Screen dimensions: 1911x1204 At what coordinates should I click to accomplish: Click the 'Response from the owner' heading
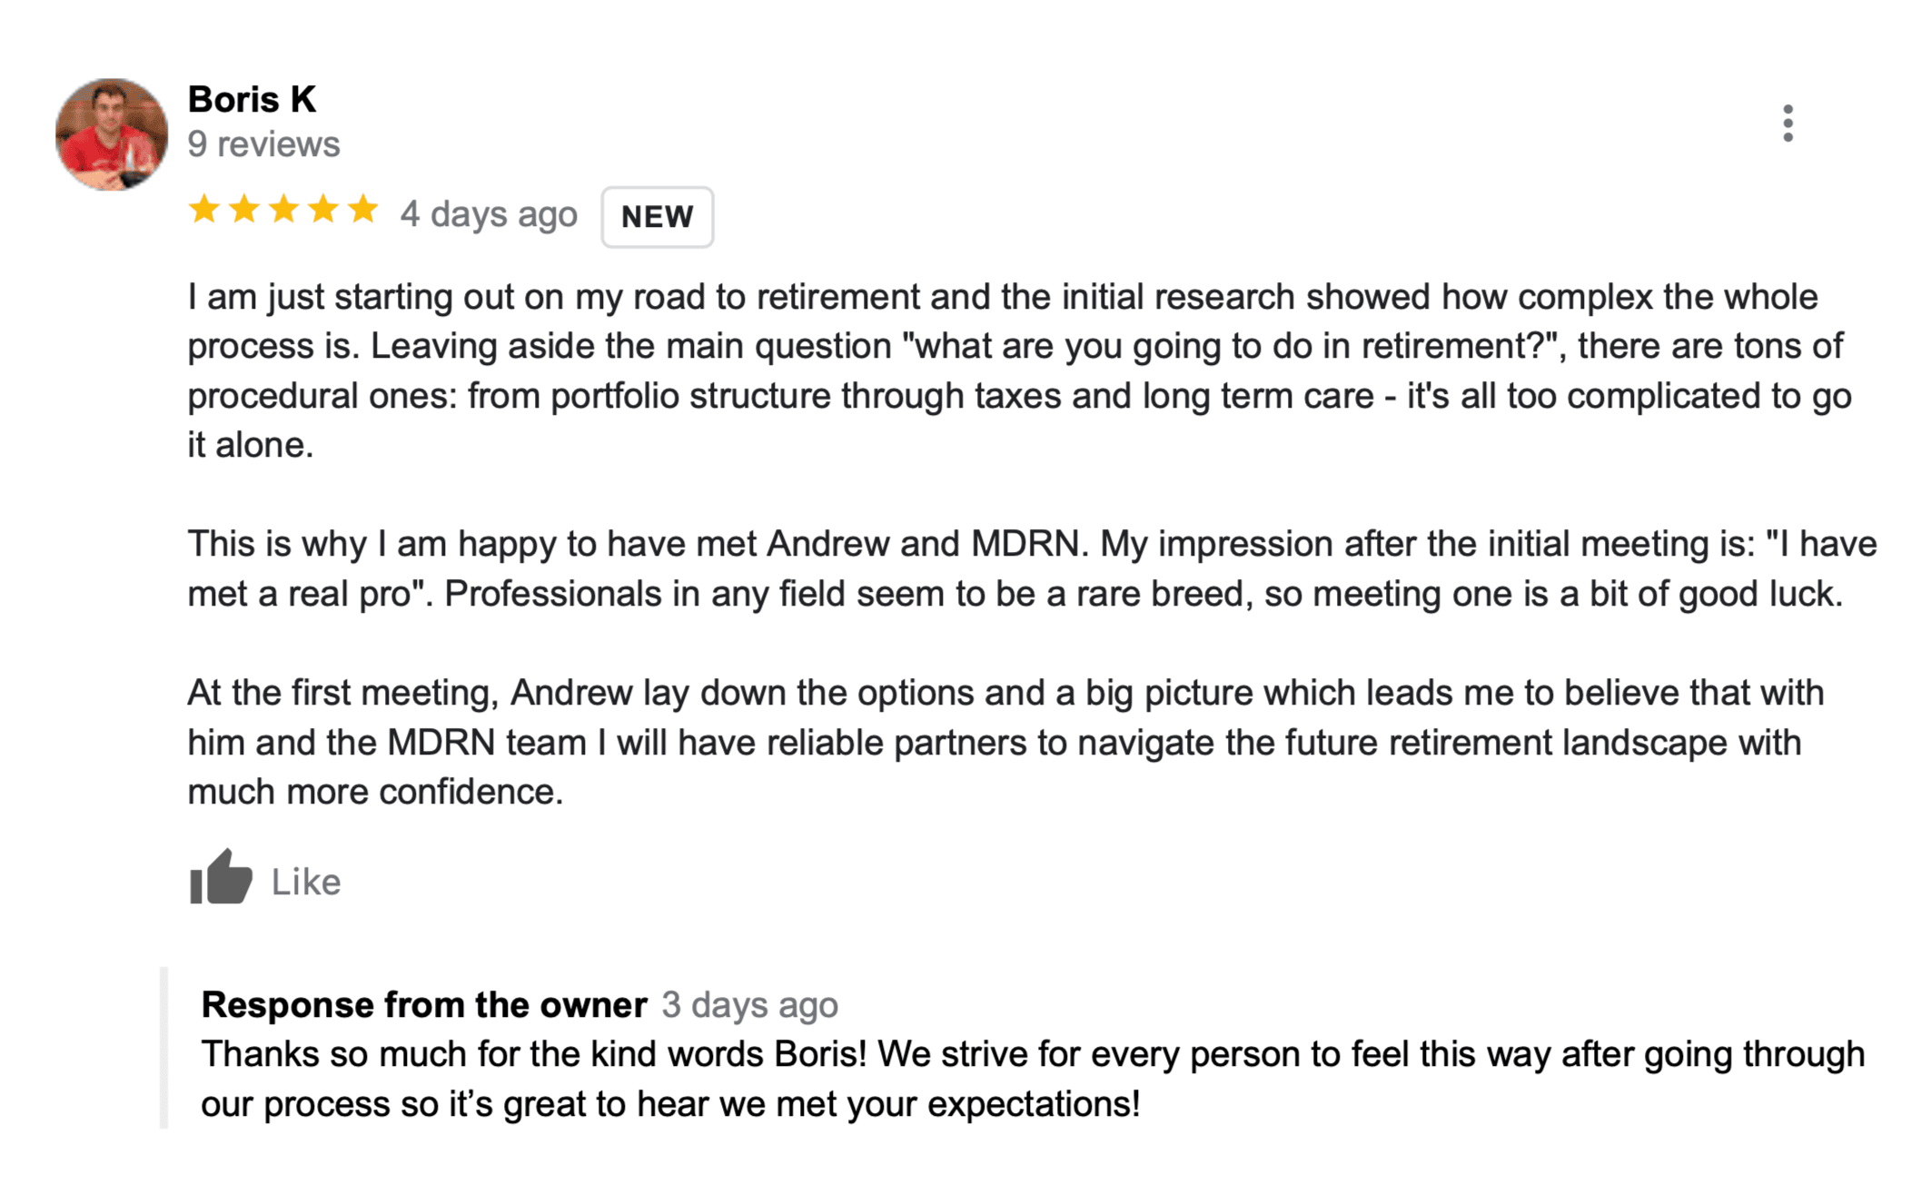(x=424, y=1004)
